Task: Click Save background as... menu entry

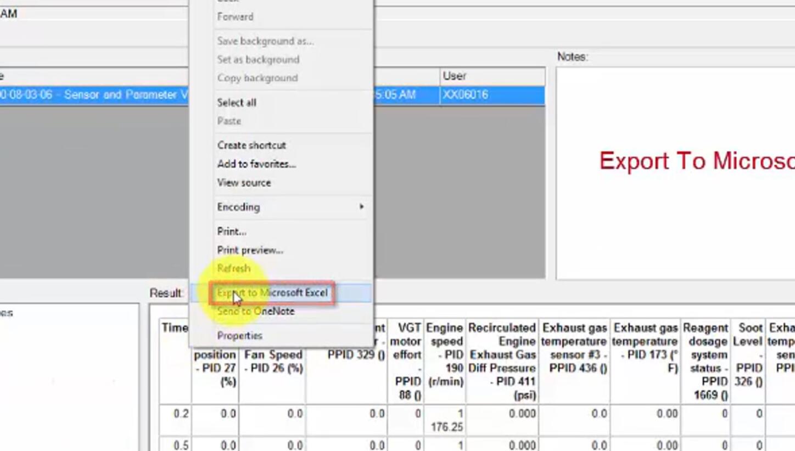Action: point(265,41)
